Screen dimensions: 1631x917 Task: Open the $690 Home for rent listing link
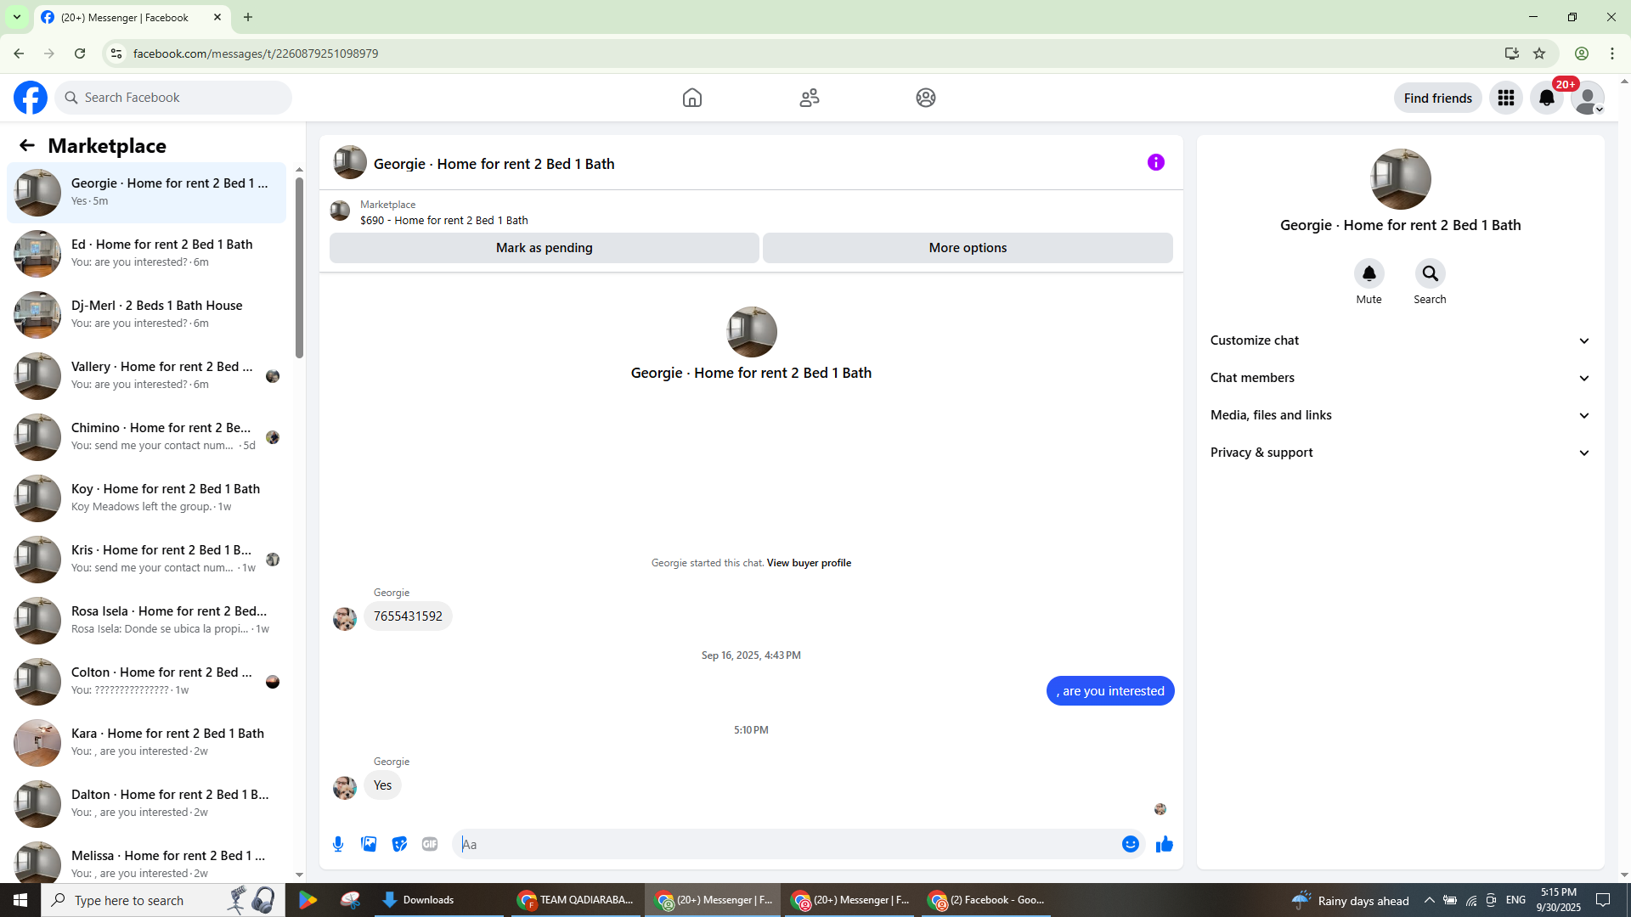click(x=444, y=221)
